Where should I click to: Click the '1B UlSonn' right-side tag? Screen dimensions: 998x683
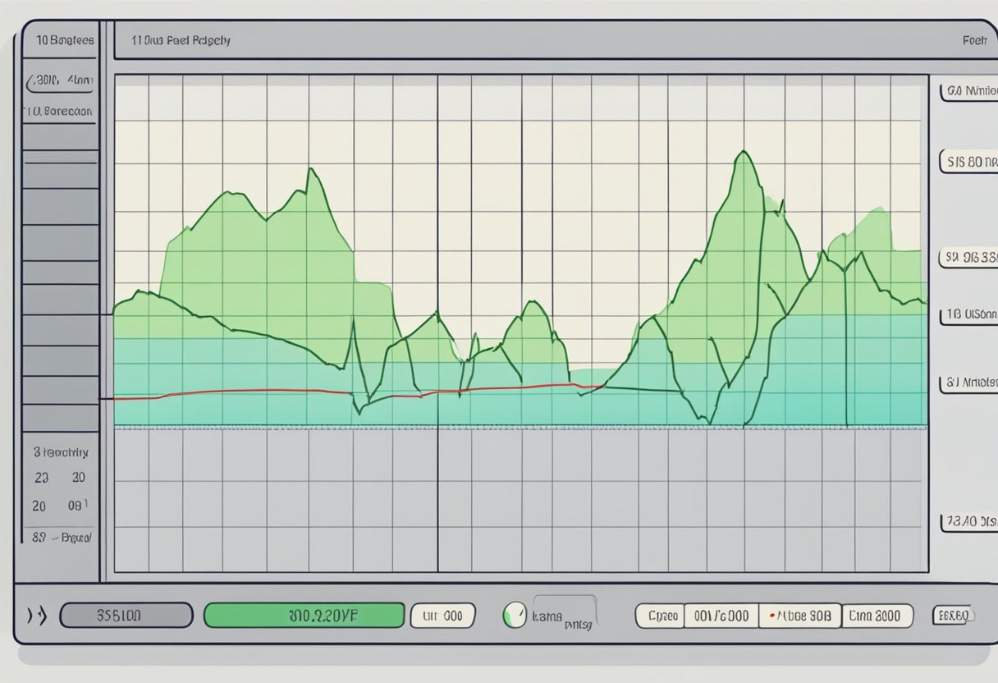(x=968, y=314)
